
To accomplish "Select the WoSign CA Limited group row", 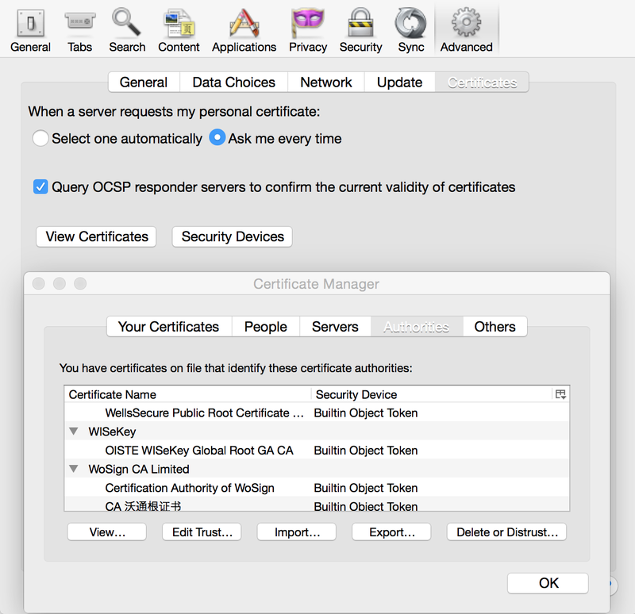I will point(317,469).
